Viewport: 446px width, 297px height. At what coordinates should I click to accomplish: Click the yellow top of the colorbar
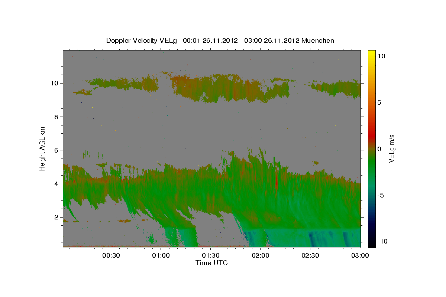coord(372,54)
